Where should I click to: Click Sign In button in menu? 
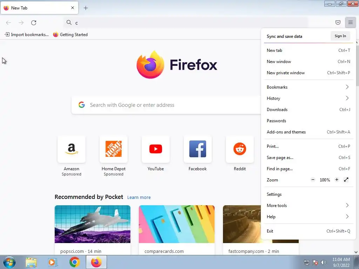[340, 36]
